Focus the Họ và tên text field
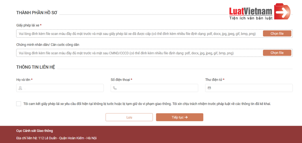 [63, 88]
